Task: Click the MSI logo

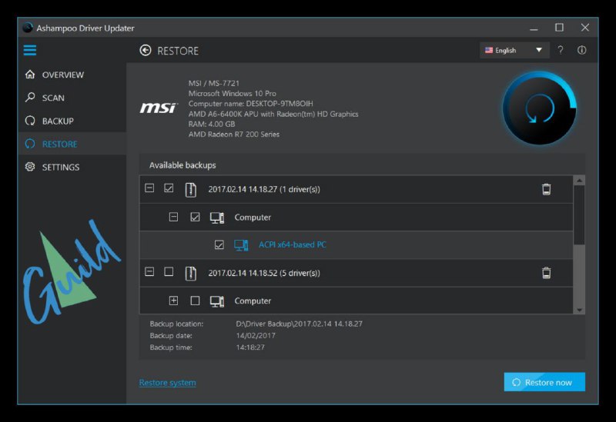Action: pos(159,108)
